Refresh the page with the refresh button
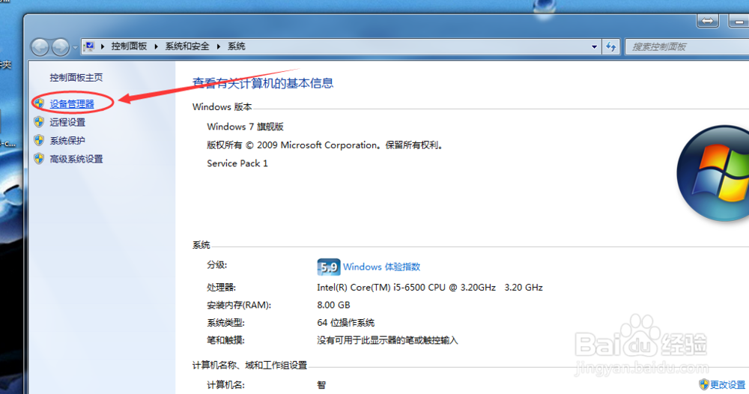This screenshot has width=749, height=394. [x=611, y=46]
